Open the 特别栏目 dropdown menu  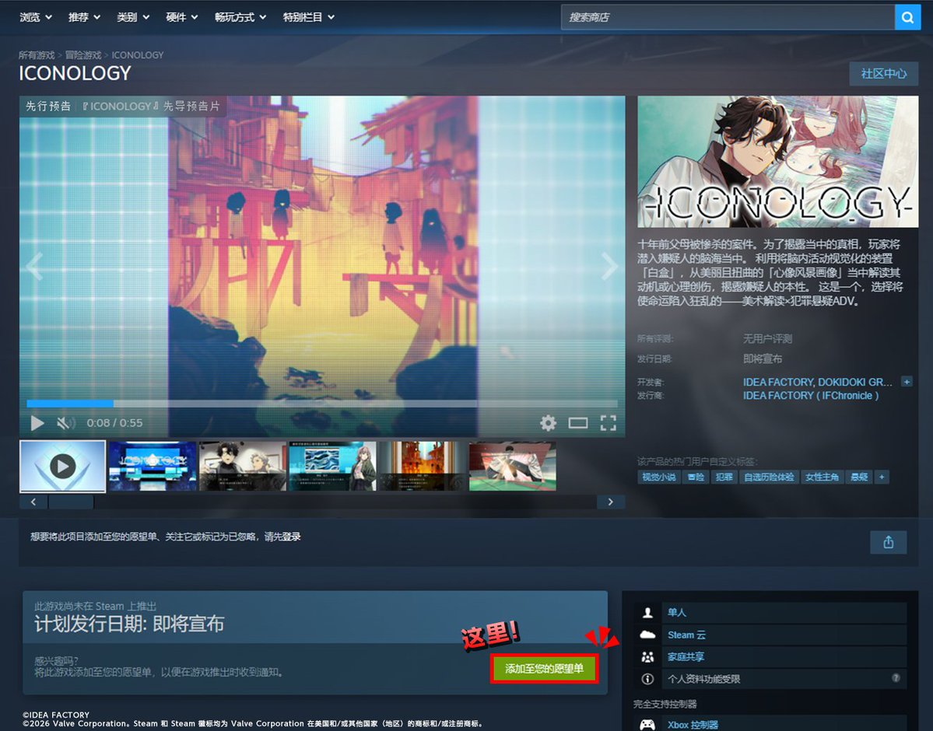308,17
